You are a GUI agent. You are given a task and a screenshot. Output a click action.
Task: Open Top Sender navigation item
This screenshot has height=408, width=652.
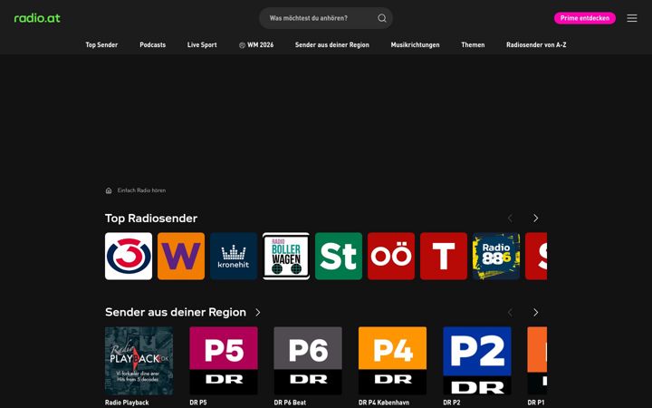(101, 44)
